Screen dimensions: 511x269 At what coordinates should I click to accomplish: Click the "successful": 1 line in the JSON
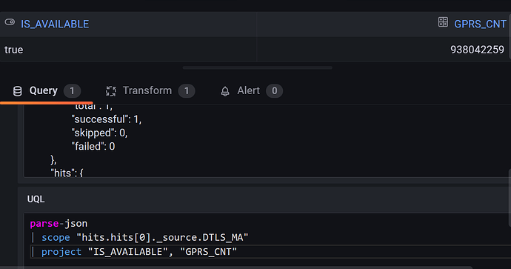point(107,119)
